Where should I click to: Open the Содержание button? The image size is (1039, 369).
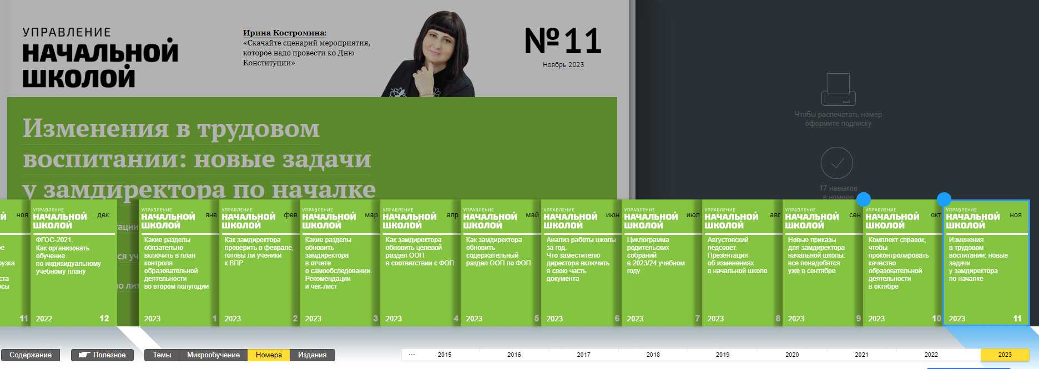(31, 355)
